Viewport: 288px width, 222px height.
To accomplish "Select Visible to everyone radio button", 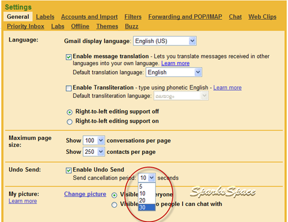I will (114, 195).
